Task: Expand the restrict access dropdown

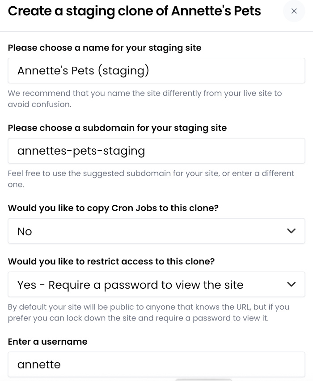Action: 156,284
